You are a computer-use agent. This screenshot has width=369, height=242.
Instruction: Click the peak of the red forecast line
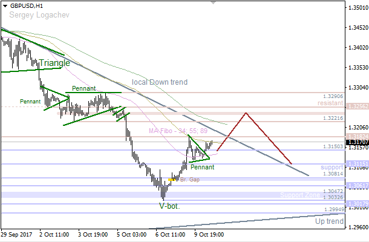coord(245,113)
